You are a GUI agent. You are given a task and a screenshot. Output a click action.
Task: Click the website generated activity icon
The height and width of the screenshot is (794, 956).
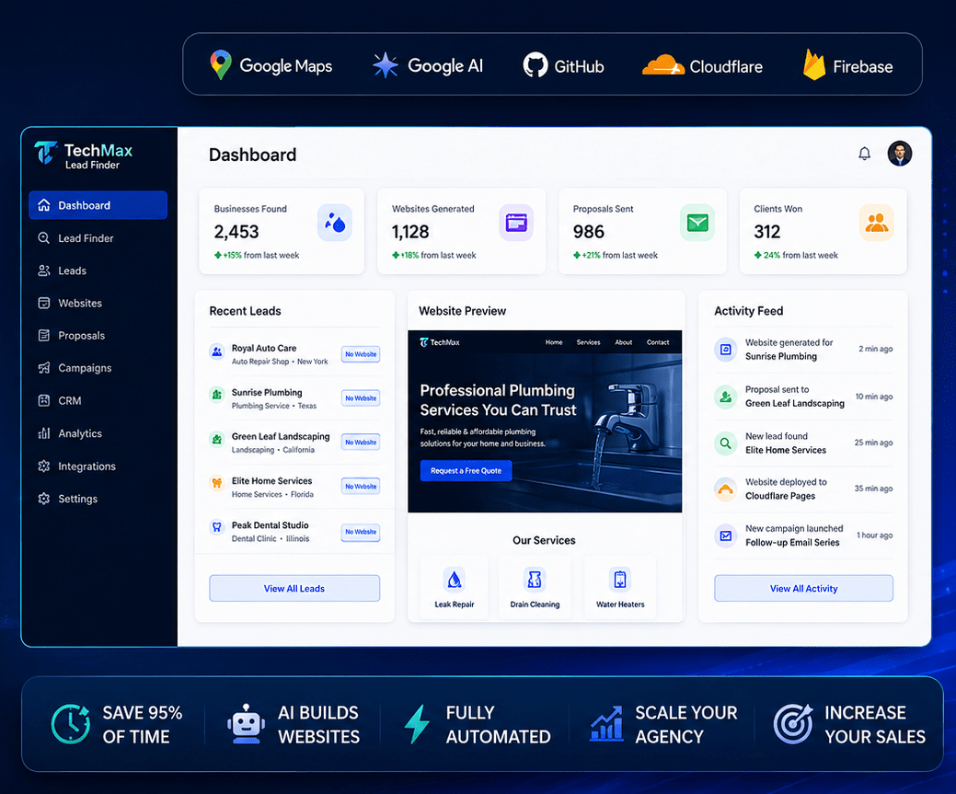tap(726, 350)
